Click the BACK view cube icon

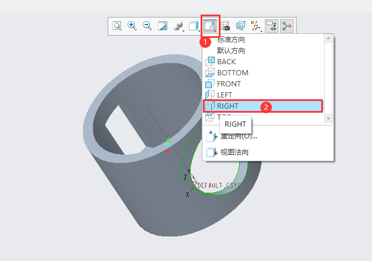[210, 61]
